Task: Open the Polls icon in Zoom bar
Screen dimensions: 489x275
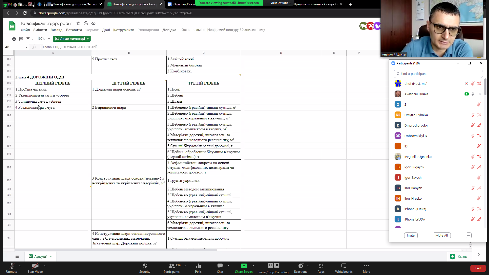Action: tap(198, 268)
